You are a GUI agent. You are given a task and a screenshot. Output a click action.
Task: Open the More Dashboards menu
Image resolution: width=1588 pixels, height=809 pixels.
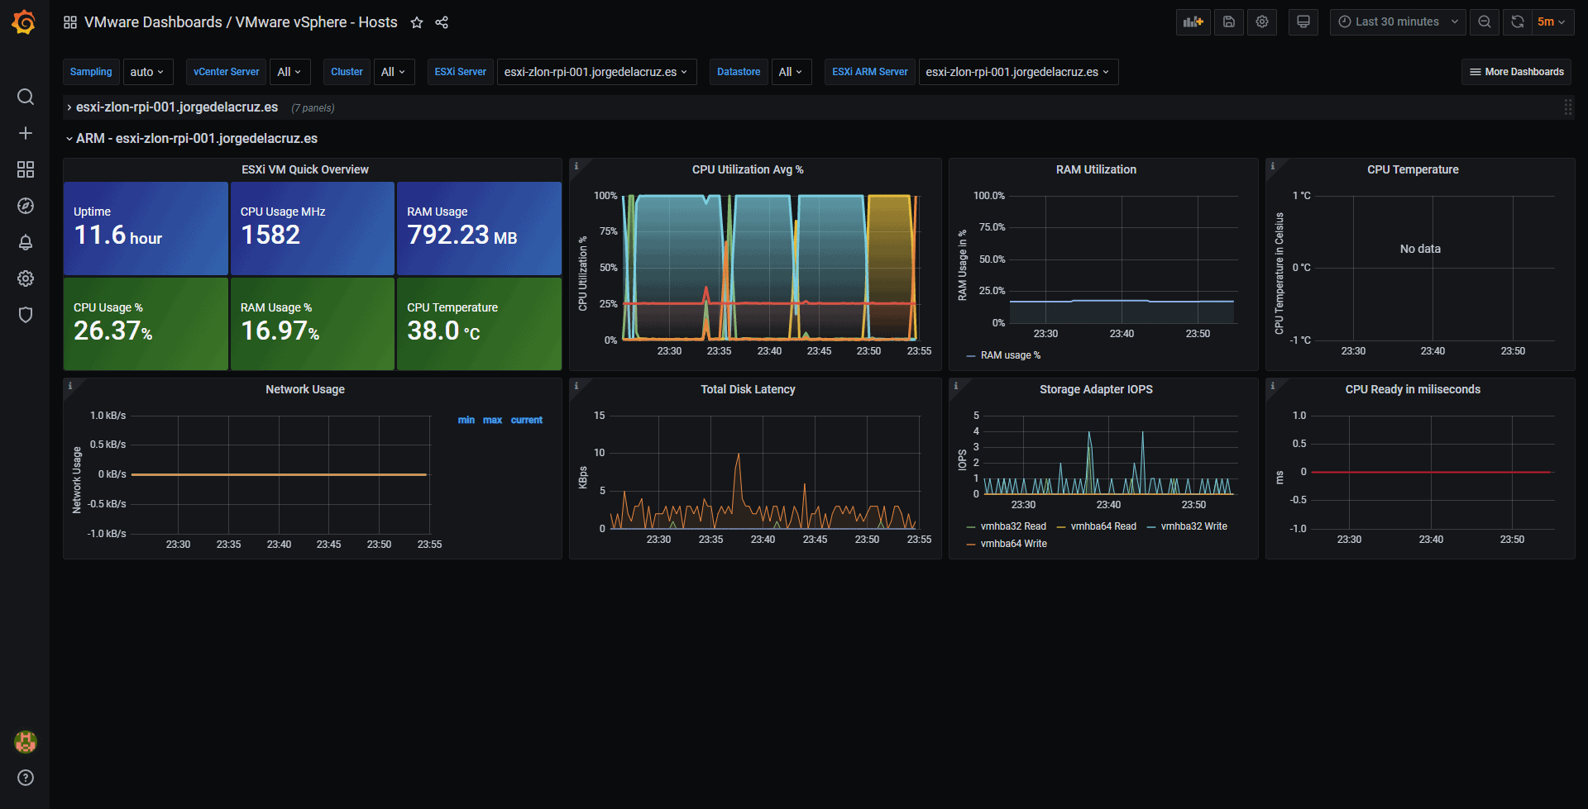coord(1517,72)
